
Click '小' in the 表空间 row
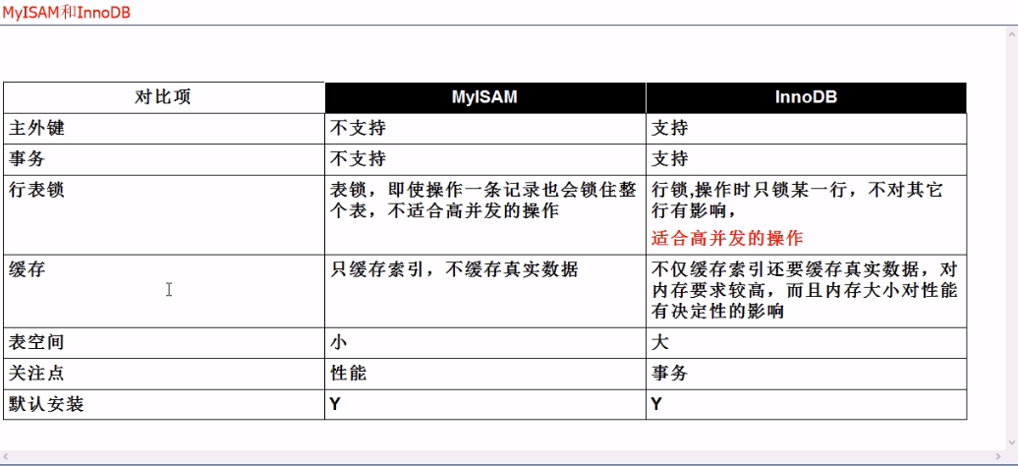338,342
